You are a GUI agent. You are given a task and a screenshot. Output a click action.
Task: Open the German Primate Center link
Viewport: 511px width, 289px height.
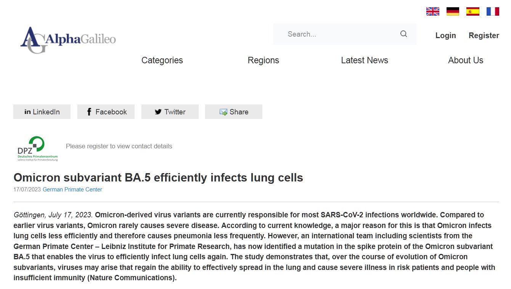[72, 189]
